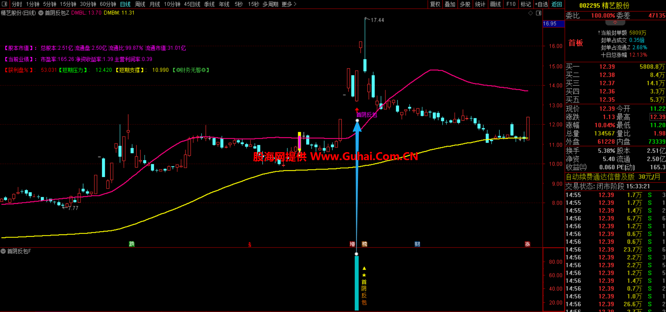This screenshot has height=312, width=666.
Task: Click the green 跌 event marker
Action: coord(132,244)
